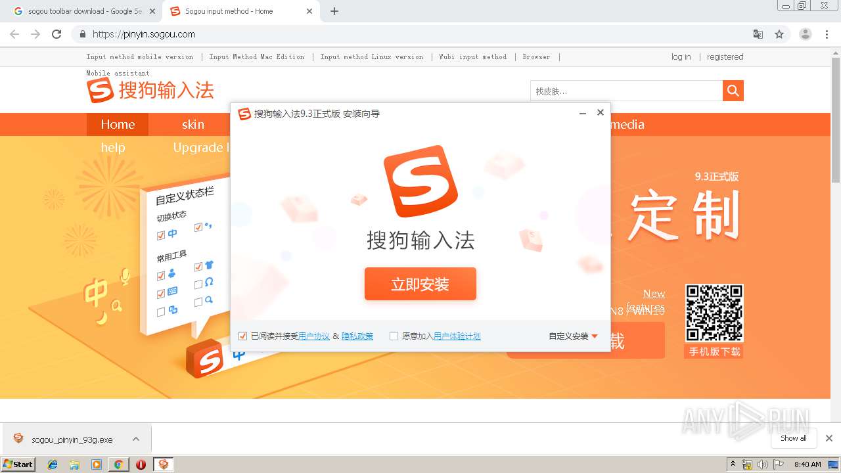
Task: Click the log in link
Action: [x=681, y=57]
